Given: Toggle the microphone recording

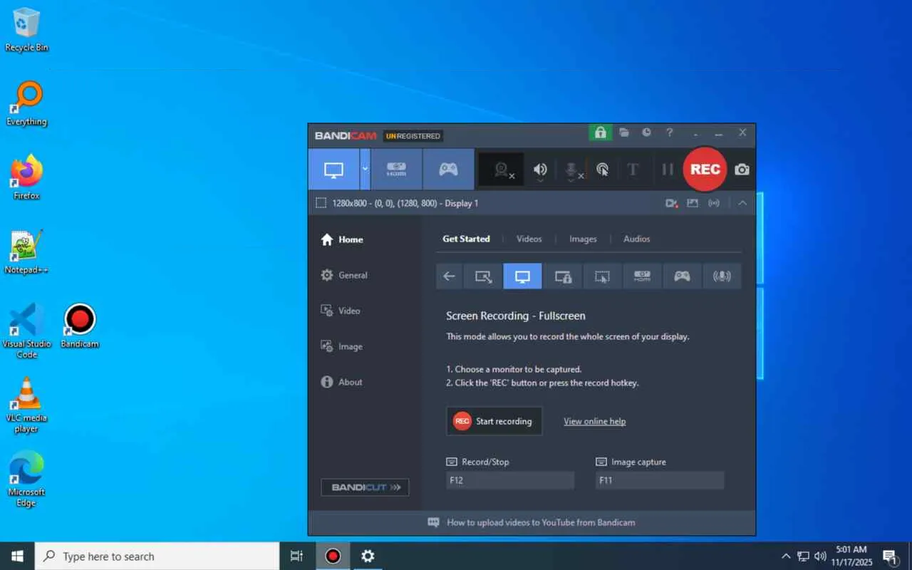Looking at the screenshot, I should (572, 170).
